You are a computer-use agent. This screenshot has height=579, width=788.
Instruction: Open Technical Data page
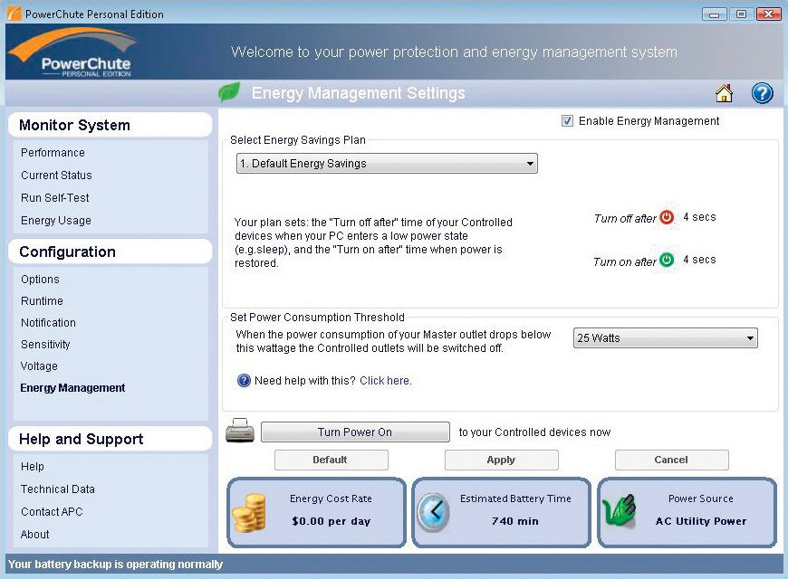point(57,489)
